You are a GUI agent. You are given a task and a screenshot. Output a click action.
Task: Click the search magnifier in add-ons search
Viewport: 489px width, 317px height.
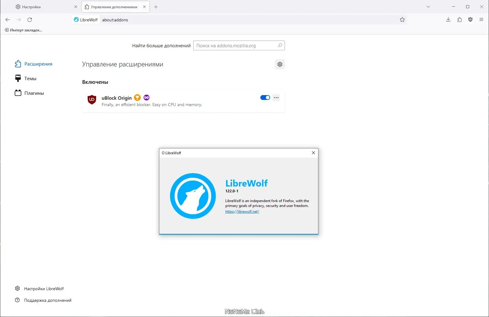pos(280,45)
